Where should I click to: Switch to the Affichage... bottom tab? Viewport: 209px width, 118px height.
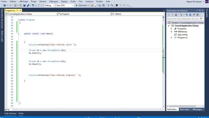[x=197, y=109]
